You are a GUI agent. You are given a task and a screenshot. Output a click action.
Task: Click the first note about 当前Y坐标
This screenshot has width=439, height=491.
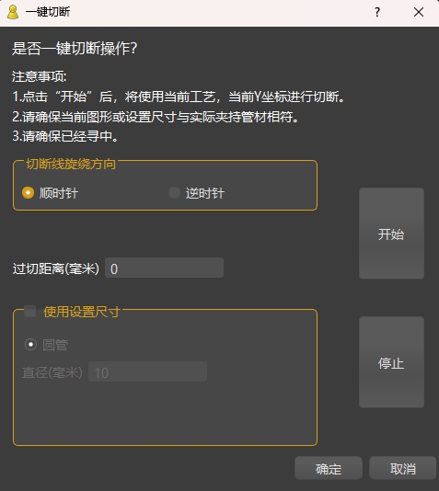[x=179, y=97]
